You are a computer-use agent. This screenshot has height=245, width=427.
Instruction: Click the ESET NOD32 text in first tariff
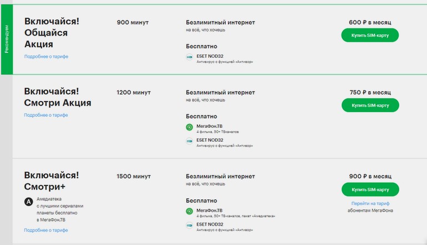210,56
